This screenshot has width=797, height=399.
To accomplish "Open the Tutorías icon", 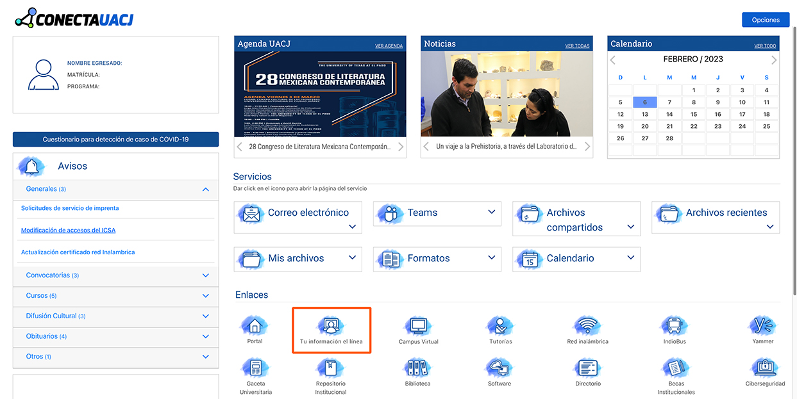I will coord(500,326).
